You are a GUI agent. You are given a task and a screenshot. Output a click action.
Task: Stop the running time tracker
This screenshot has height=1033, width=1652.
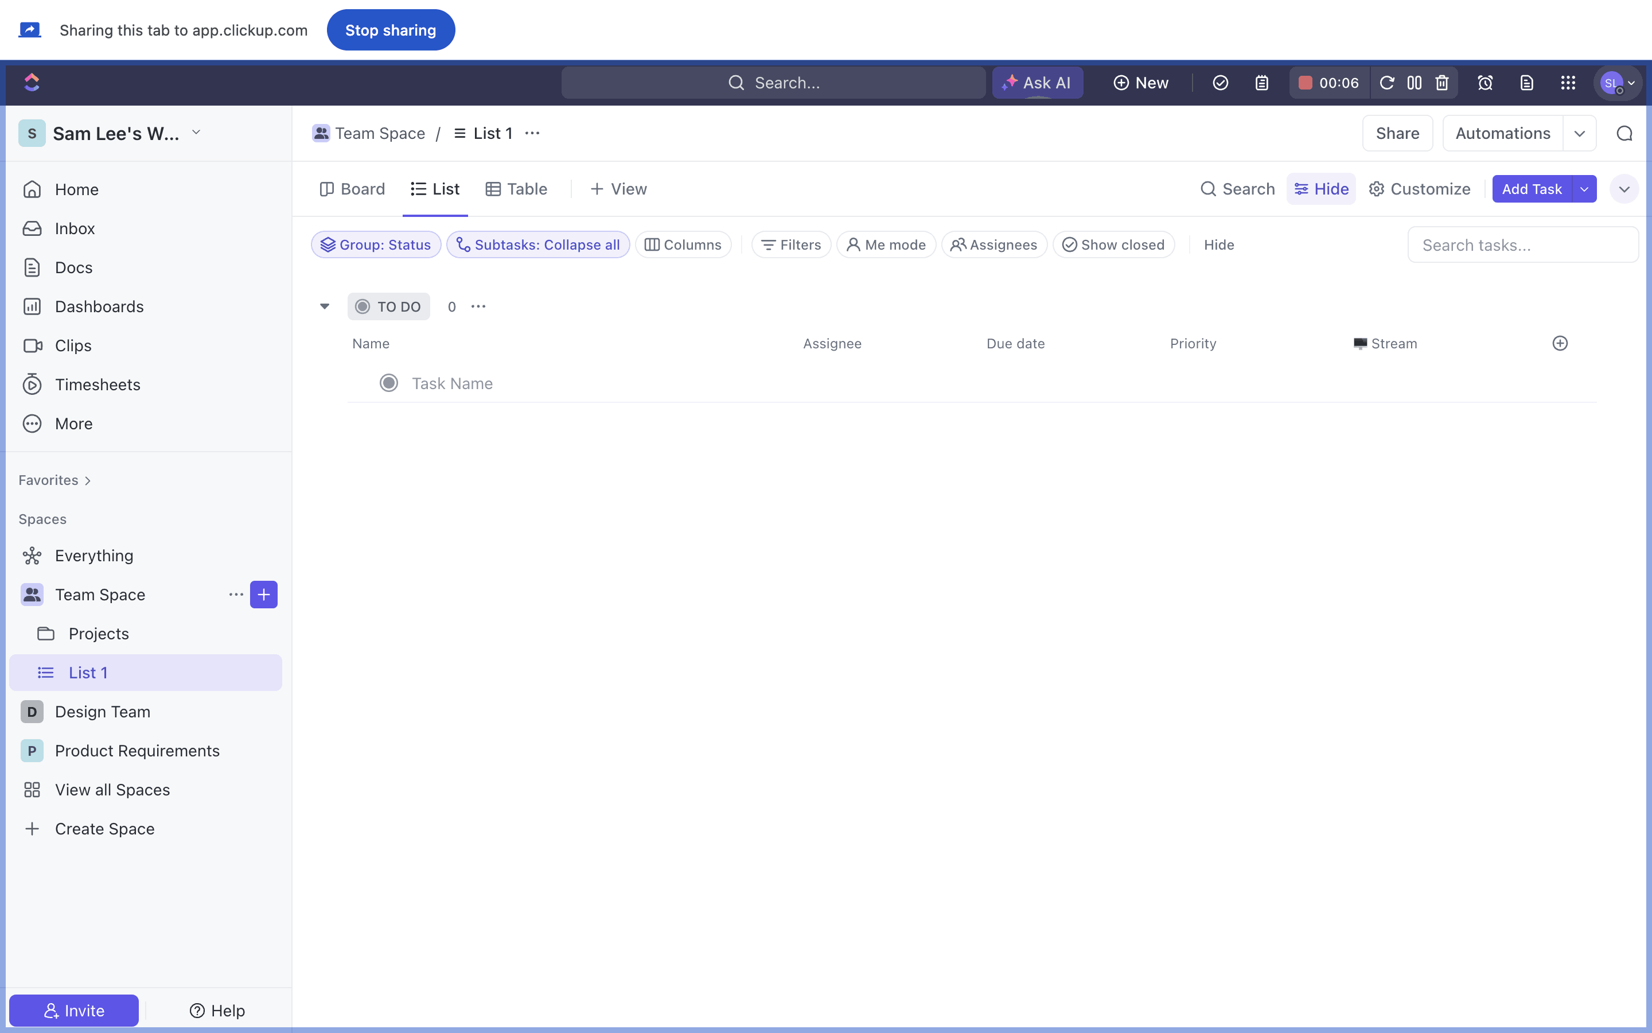1305,83
